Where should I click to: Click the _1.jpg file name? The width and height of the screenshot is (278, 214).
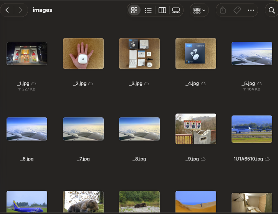click(23, 84)
